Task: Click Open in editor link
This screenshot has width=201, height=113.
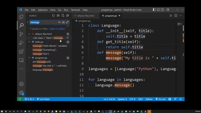Action: pos(57,29)
